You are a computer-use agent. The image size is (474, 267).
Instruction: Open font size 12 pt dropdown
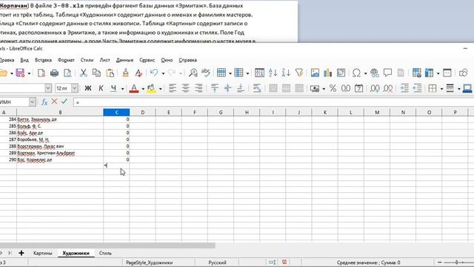click(75, 88)
